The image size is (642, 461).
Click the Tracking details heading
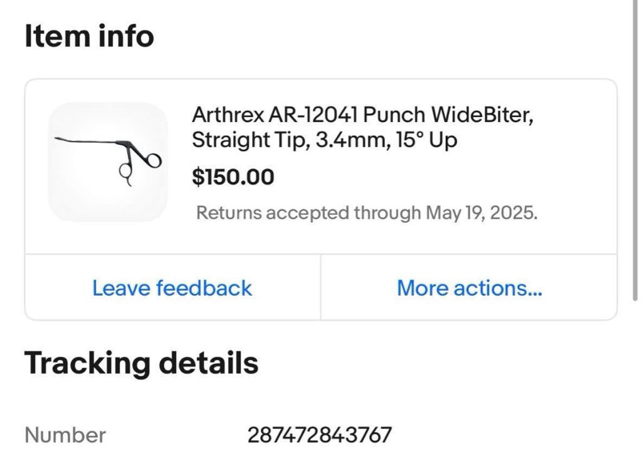click(141, 363)
